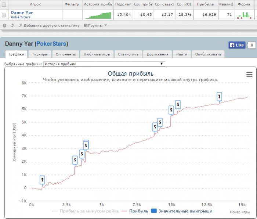This screenshot has height=219, width=257.
Task: Click Добавить другую статистику
Action: click(x=51, y=25)
